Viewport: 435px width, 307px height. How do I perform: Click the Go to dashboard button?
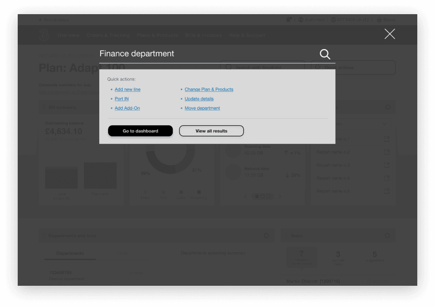click(x=140, y=131)
